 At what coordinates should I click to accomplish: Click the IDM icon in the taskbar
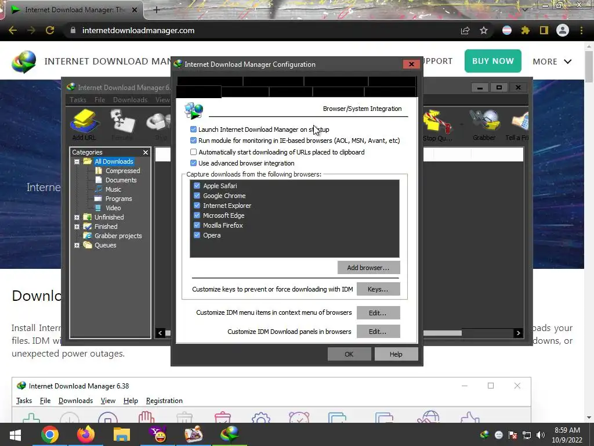[x=230, y=434]
